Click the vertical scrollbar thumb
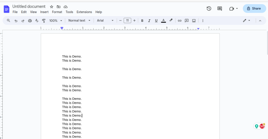Viewport: 268px width, 139px height. [267, 43]
